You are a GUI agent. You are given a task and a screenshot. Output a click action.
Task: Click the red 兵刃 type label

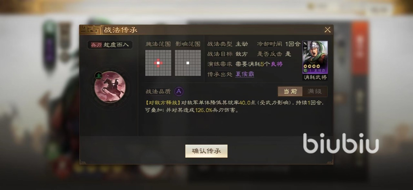(96, 45)
